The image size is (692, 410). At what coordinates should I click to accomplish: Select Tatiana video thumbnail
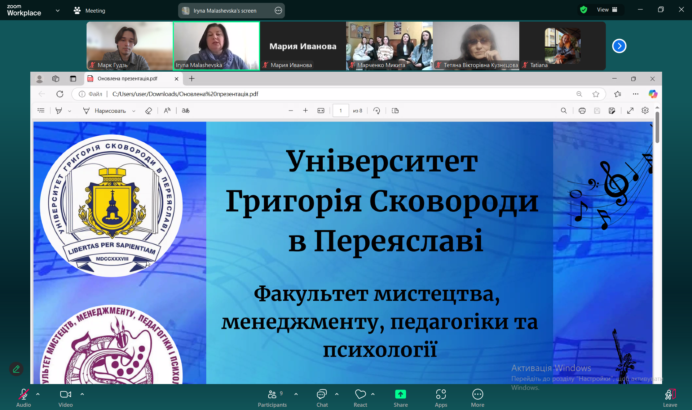tap(563, 46)
